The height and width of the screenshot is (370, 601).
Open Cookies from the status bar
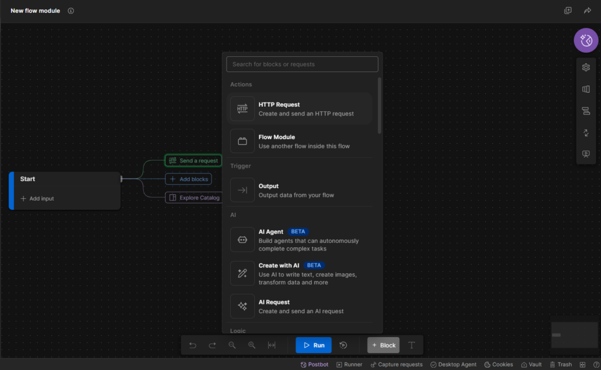pyautogui.click(x=498, y=365)
